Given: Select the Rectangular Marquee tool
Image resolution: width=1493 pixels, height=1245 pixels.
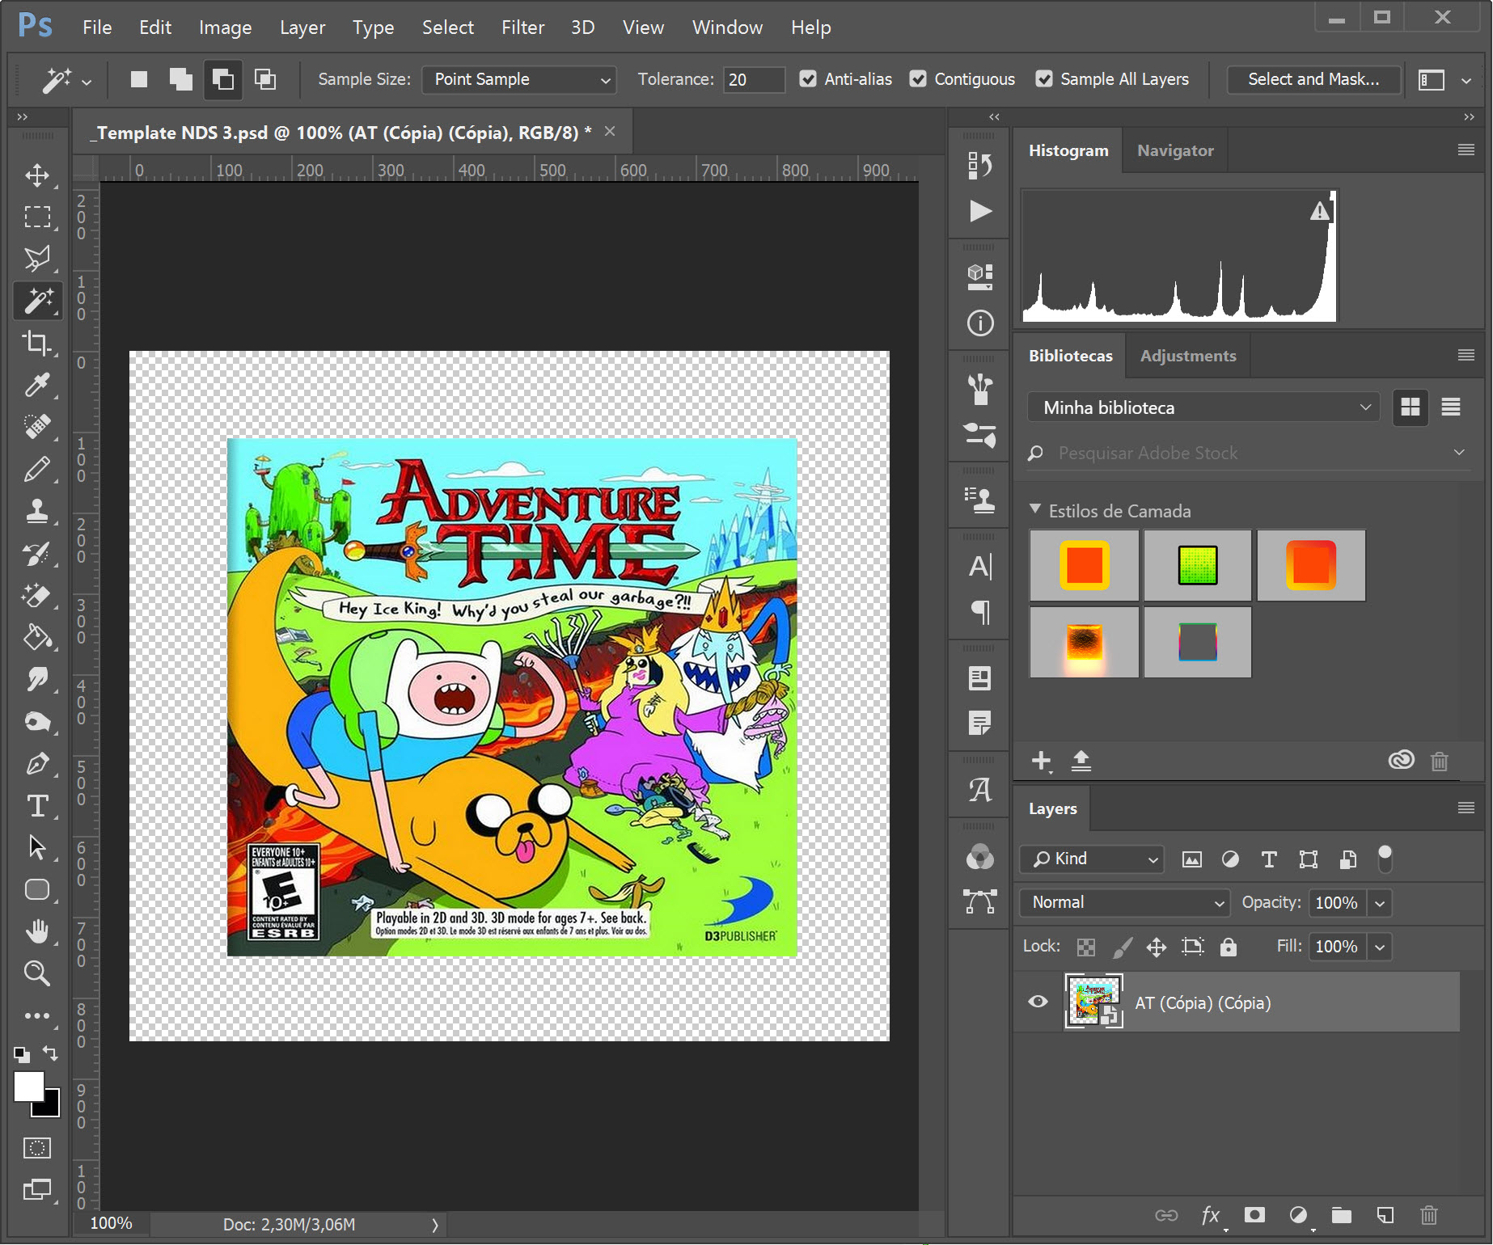Looking at the screenshot, I should click(37, 217).
